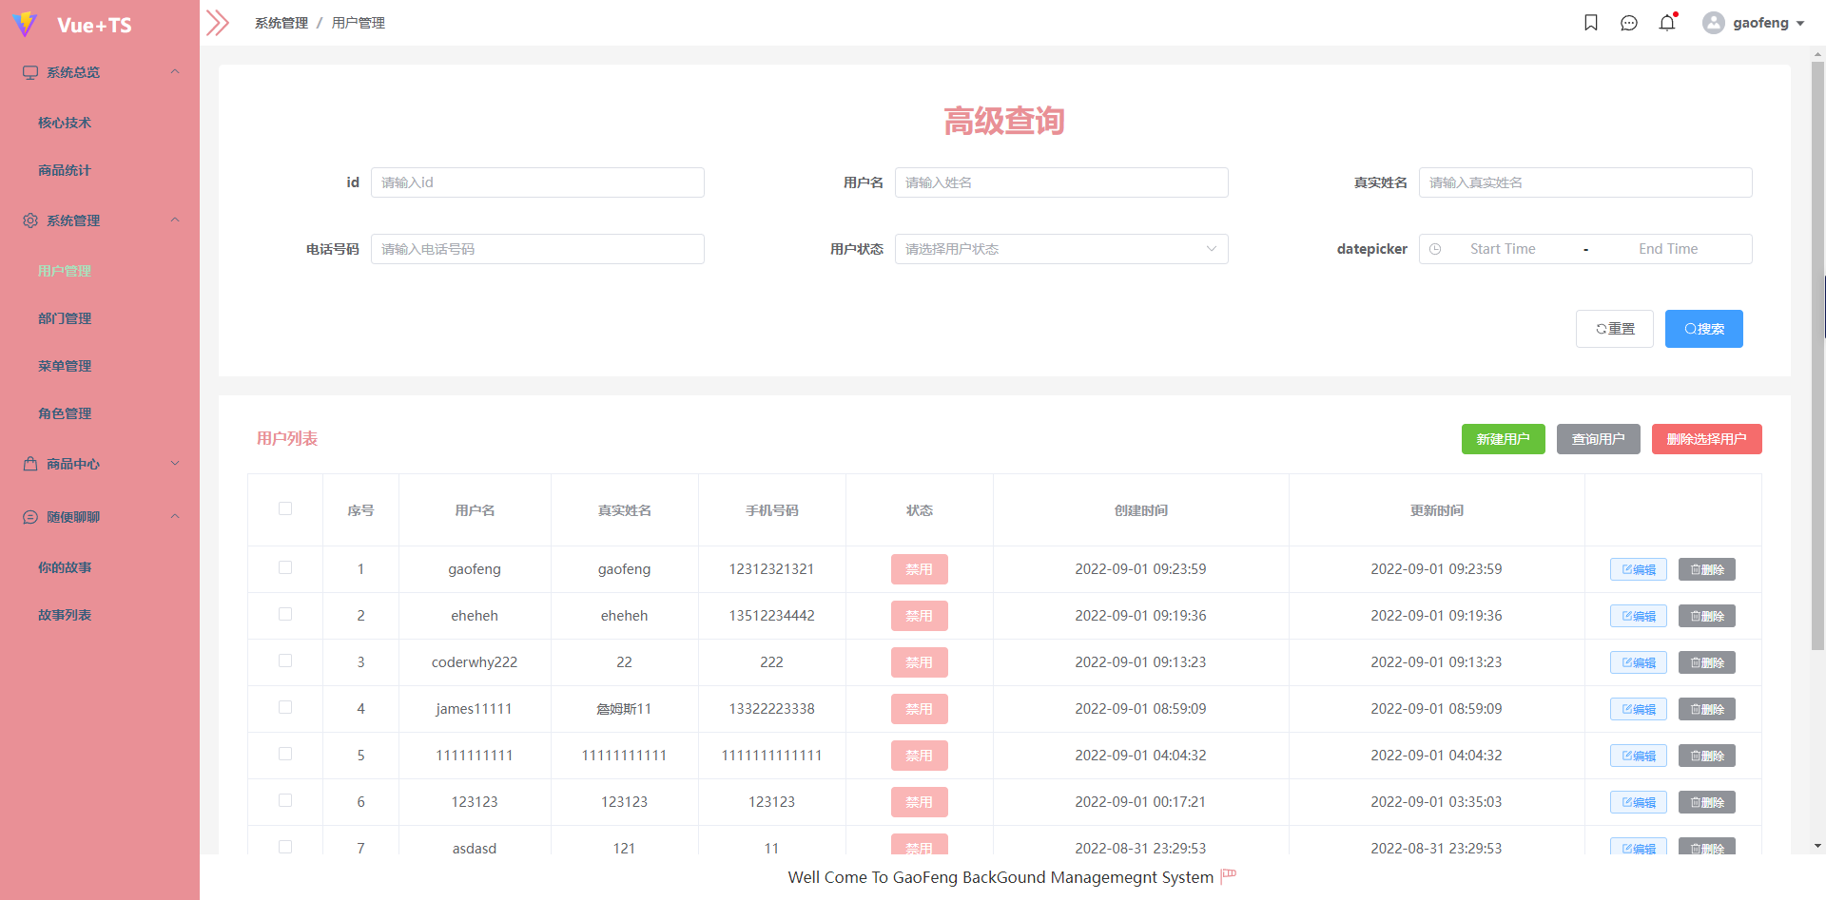Click the gear icon next to 系统管理
The image size is (1826, 900).
[29, 220]
